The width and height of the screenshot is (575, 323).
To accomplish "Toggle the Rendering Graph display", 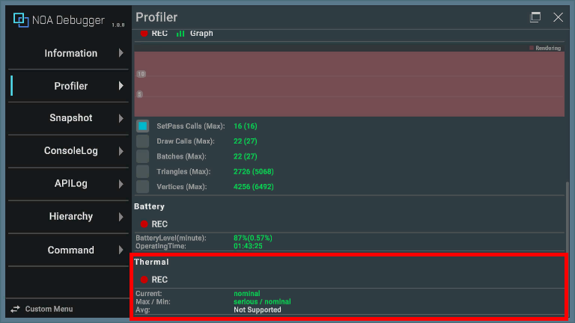I will click(195, 34).
